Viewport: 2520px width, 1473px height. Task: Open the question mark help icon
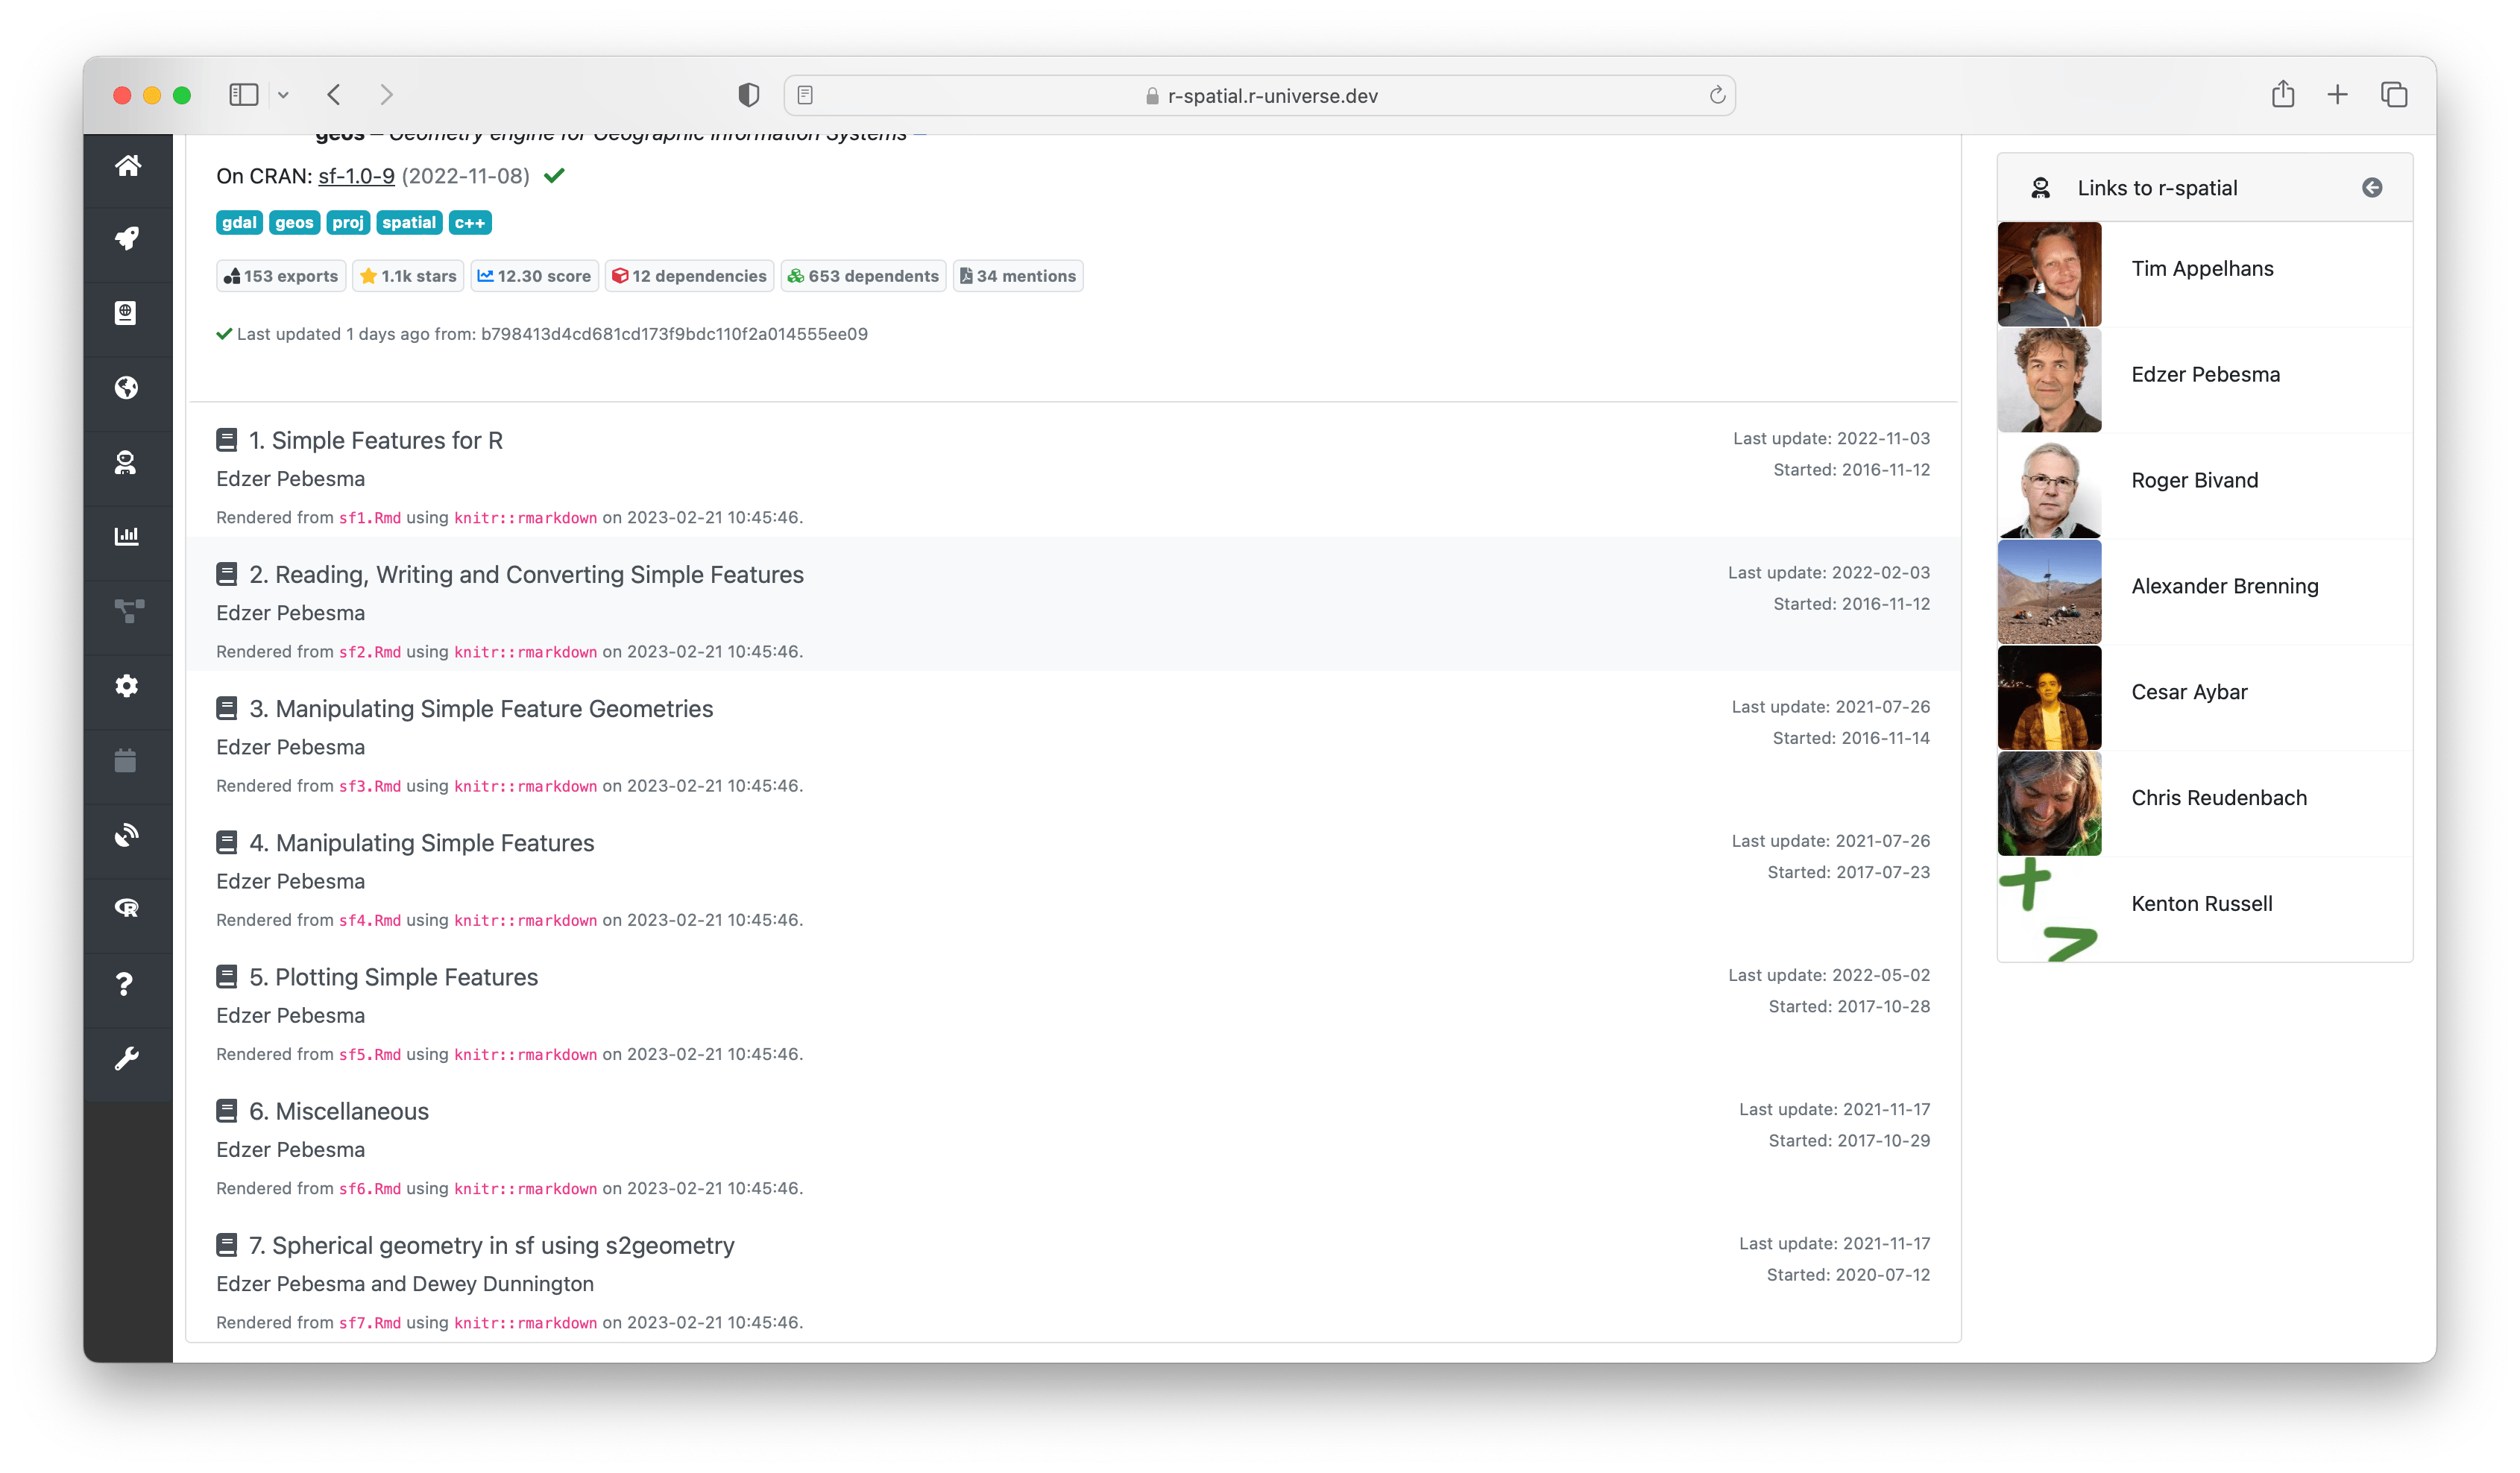point(125,984)
